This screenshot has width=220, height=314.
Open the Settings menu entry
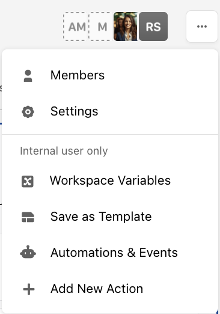point(110,111)
